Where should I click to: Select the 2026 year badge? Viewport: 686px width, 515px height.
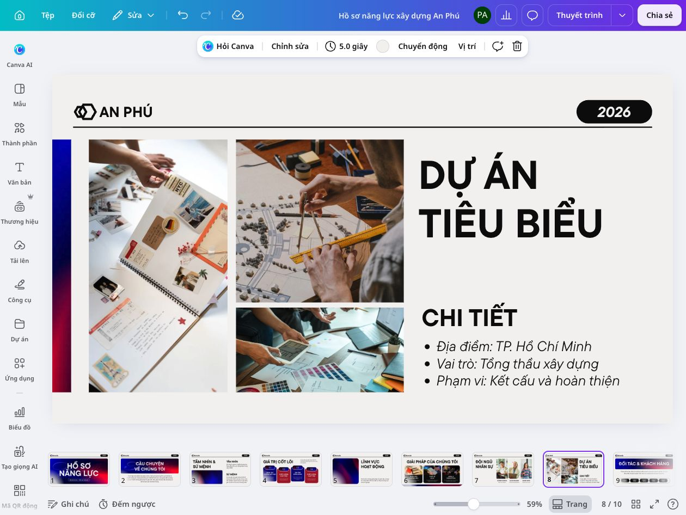pos(614,112)
